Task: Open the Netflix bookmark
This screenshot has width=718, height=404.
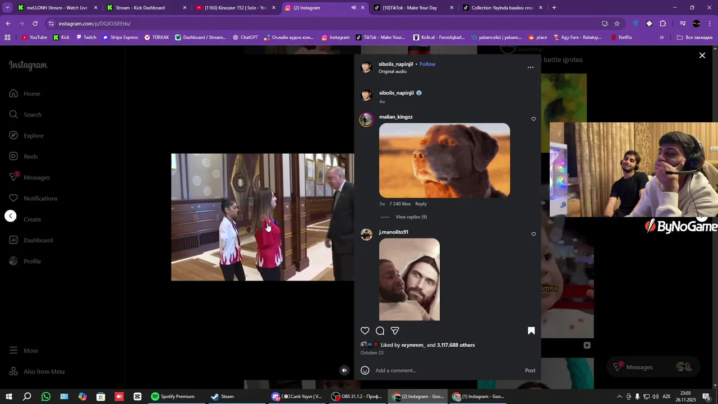Action: [x=622, y=38]
